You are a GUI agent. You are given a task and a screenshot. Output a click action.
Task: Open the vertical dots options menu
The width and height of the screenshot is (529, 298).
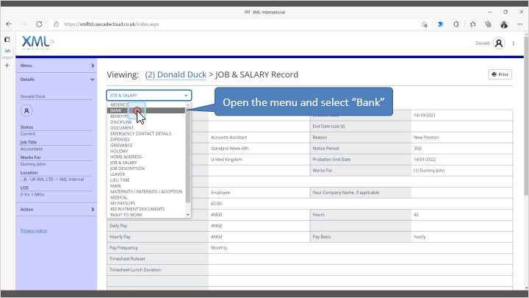514,43
